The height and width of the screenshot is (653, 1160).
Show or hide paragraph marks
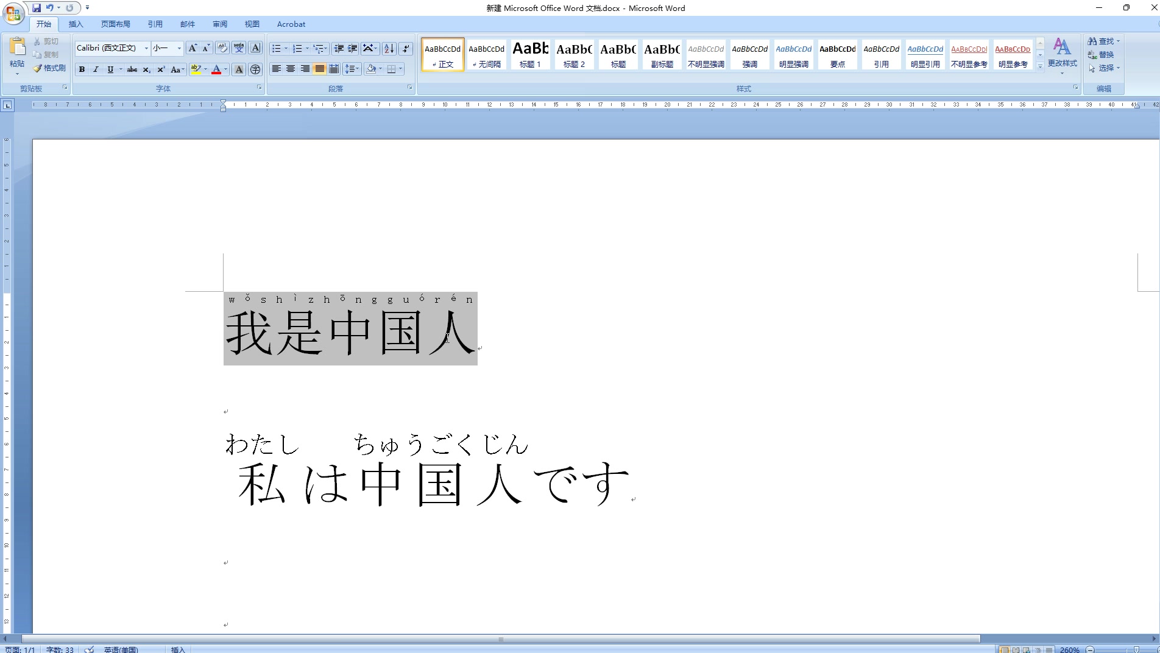click(x=406, y=48)
